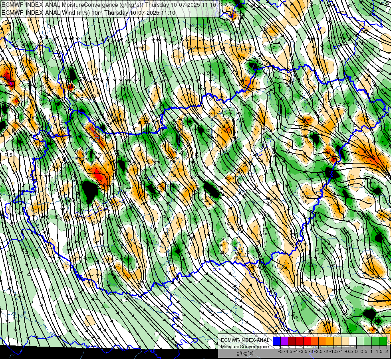
Task: Click the '2' value on the legend scale
Action: click(x=387, y=351)
